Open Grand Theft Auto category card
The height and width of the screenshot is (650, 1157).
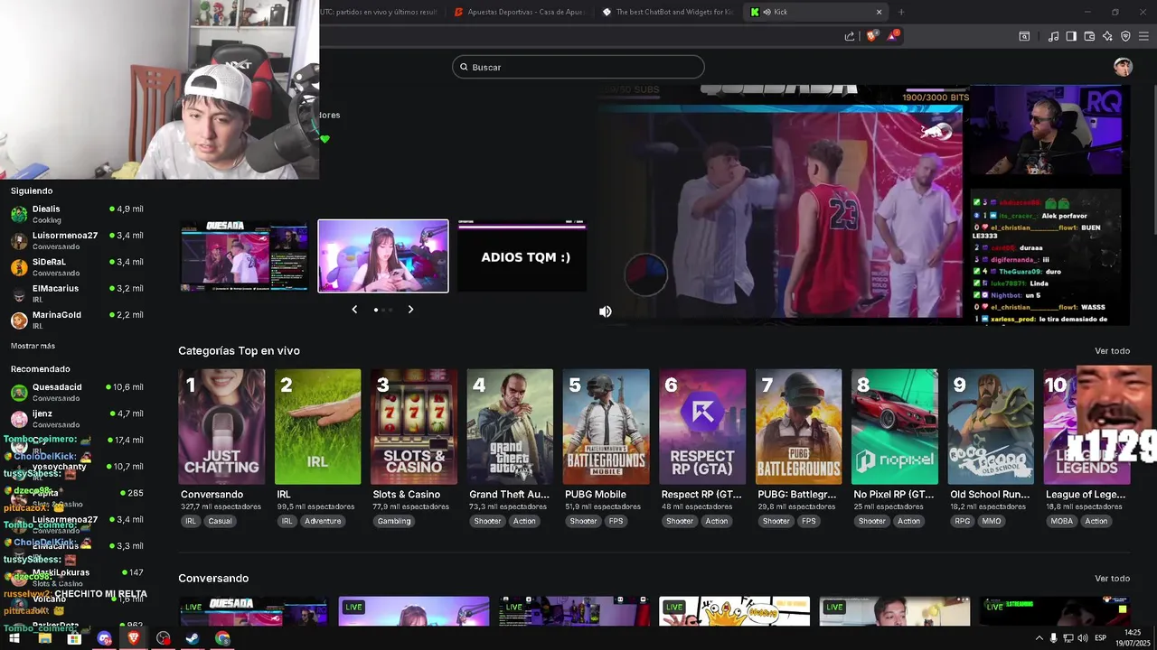click(510, 426)
